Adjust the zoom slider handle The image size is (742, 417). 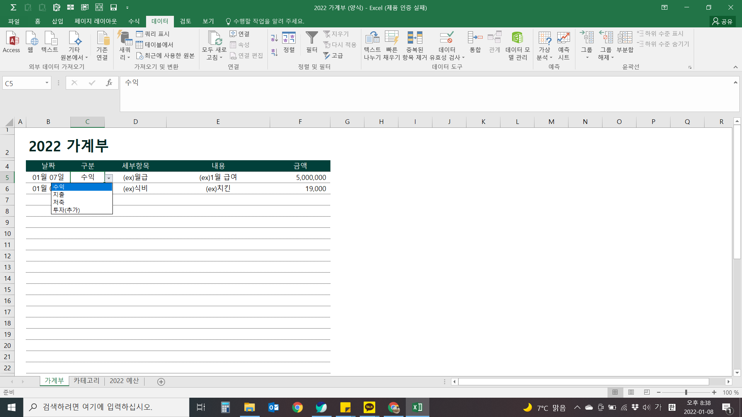(686, 392)
